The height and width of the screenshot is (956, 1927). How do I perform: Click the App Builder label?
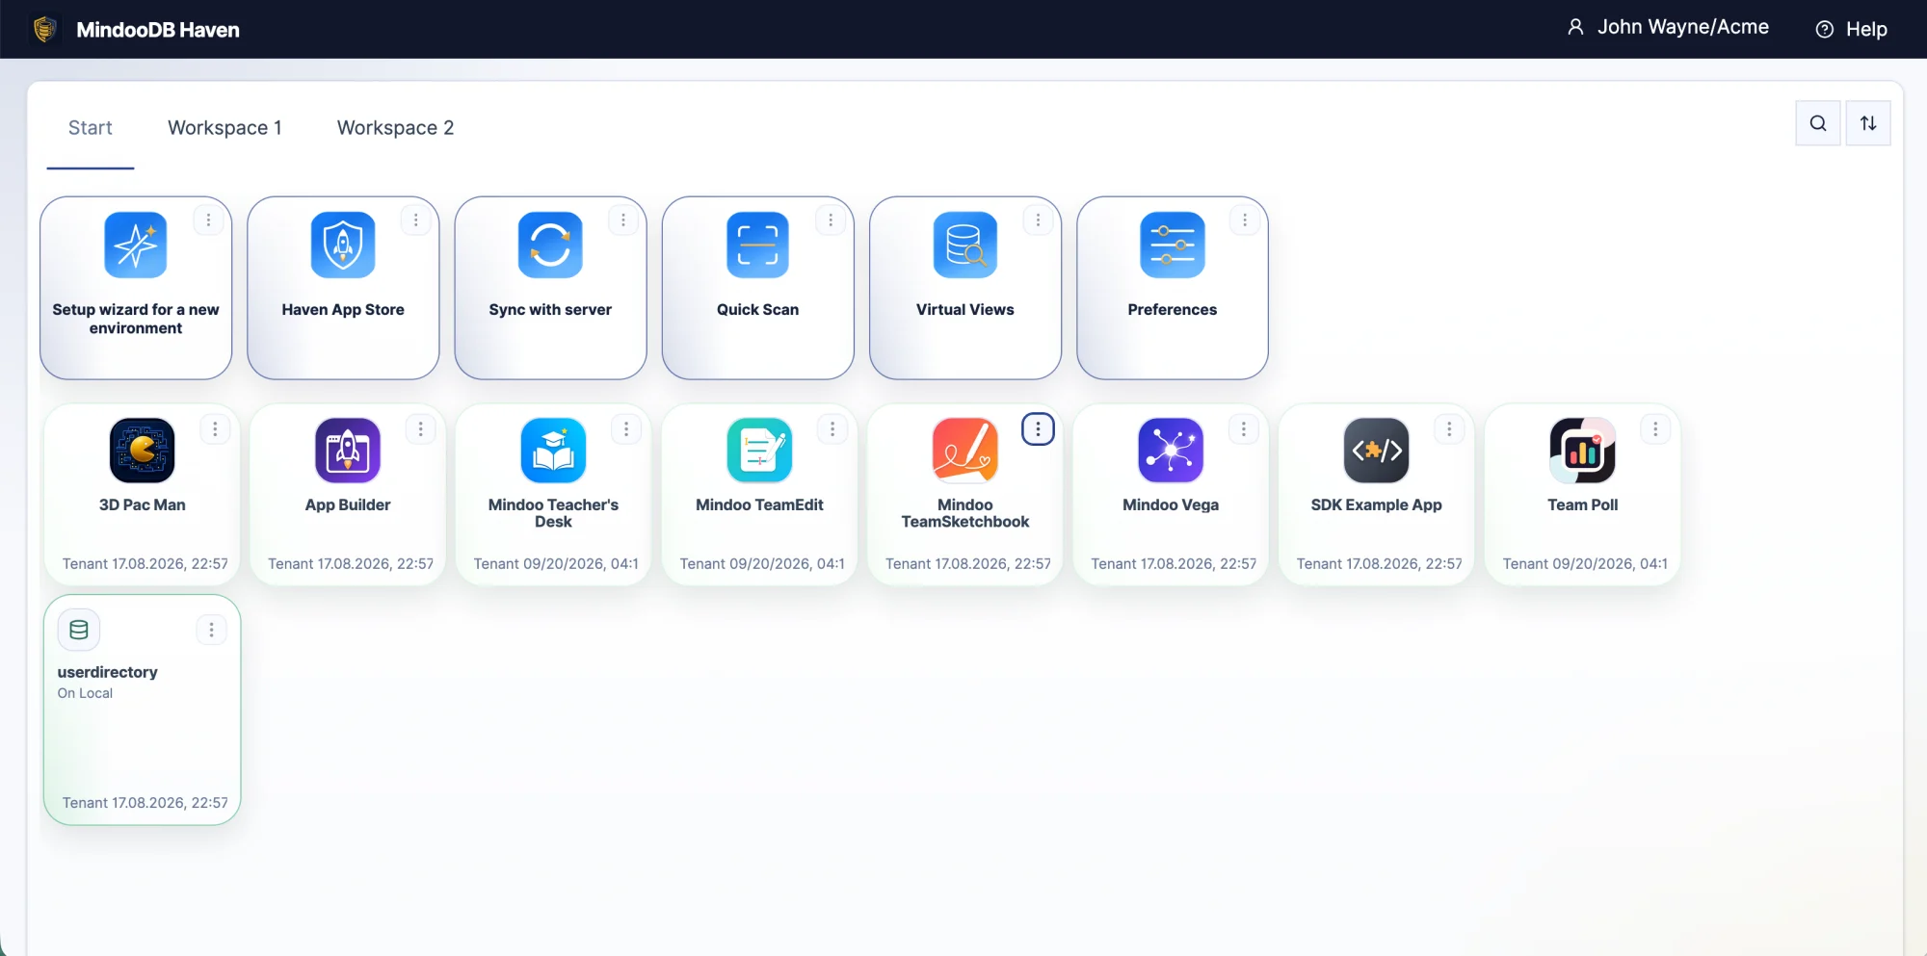tap(348, 504)
